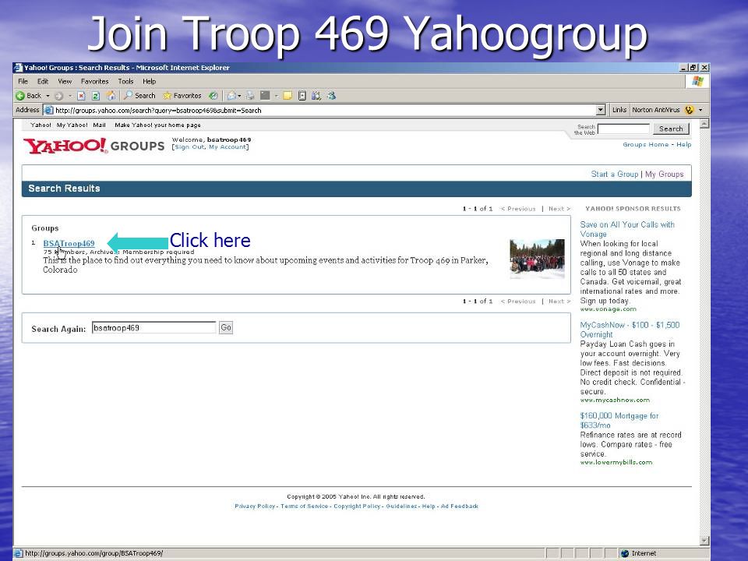The height and width of the screenshot is (561, 748).
Task: Click the Windows flag logo icon
Action: (697, 81)
